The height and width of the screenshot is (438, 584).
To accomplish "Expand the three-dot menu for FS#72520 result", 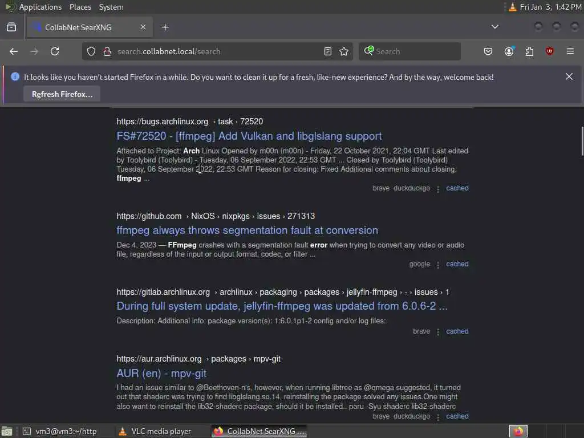I will click(x=438, y=189).
